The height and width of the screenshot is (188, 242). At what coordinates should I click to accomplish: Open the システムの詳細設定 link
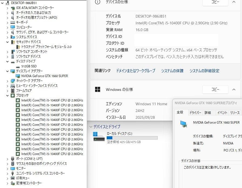(204, 71)
